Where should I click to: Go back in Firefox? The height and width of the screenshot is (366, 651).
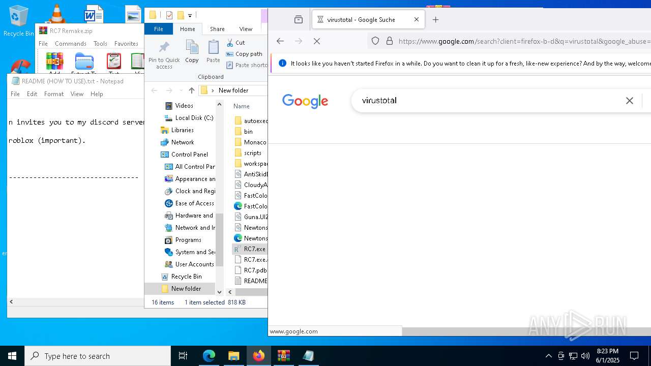pyautogui.click(x=280, y=41)
